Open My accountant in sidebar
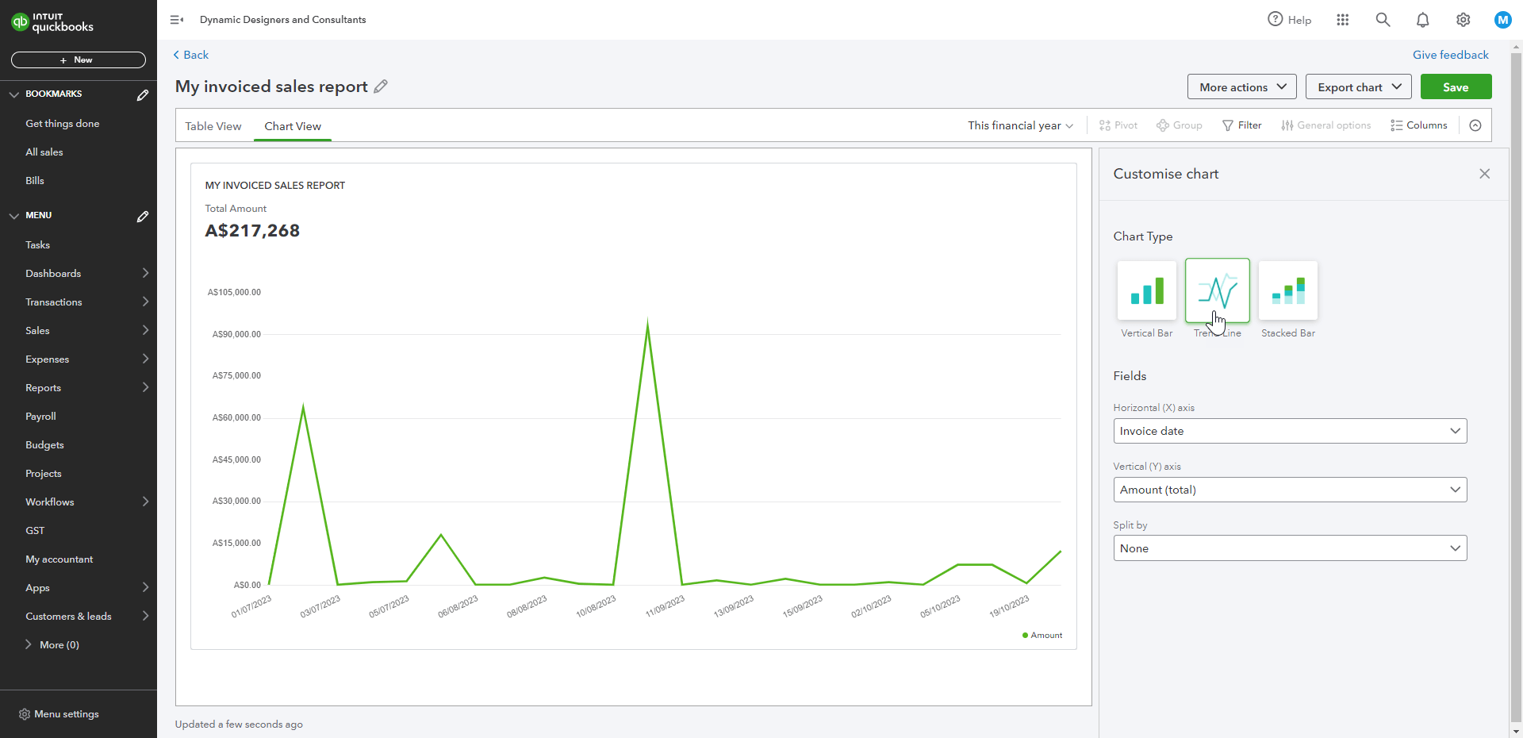The width and height of the screenshot is (1523, 738). coord(59,559)
